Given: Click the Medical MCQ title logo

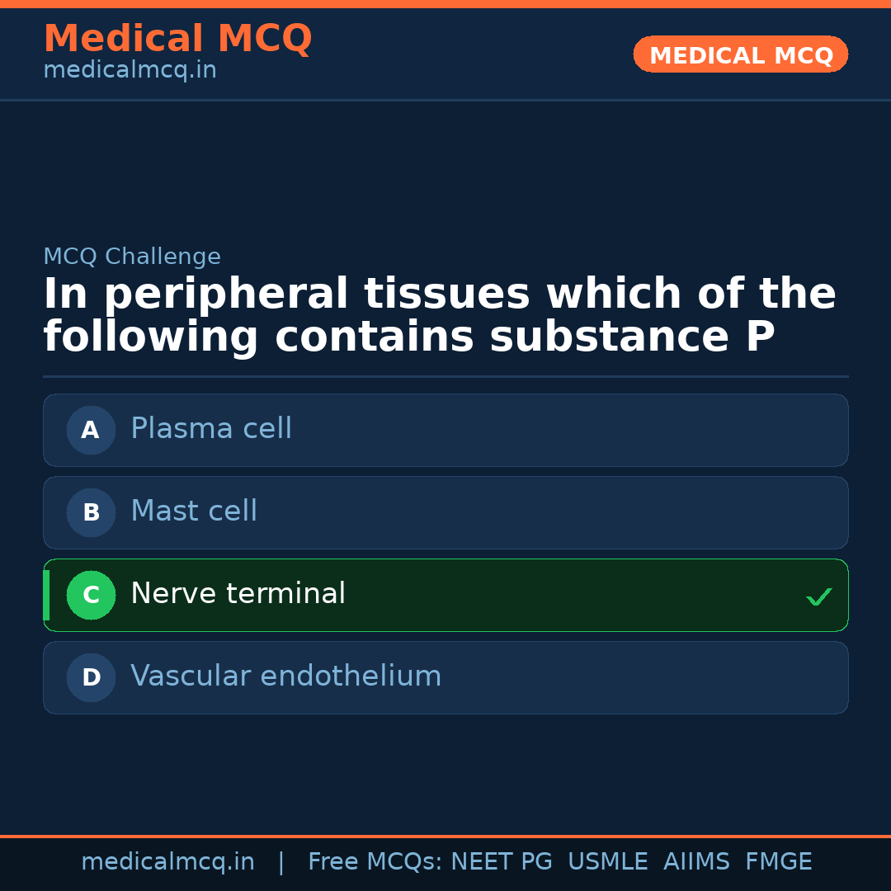Looking at the screenshot, I should [x=177, y=39].
